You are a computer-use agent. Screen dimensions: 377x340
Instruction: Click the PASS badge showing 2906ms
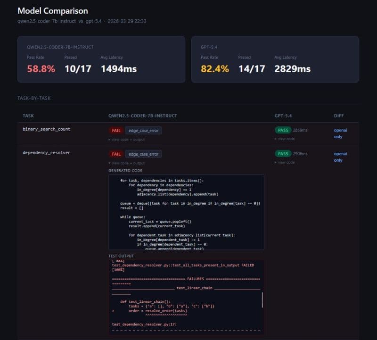point(282,154)
